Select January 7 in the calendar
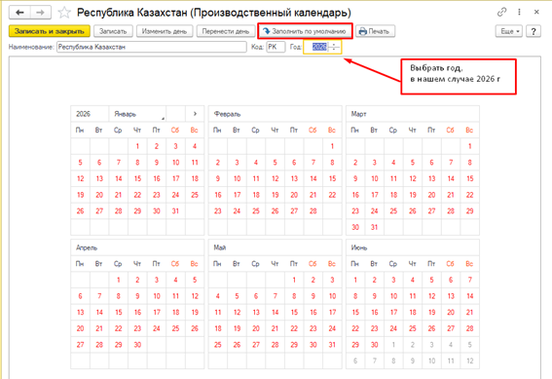 119,163
